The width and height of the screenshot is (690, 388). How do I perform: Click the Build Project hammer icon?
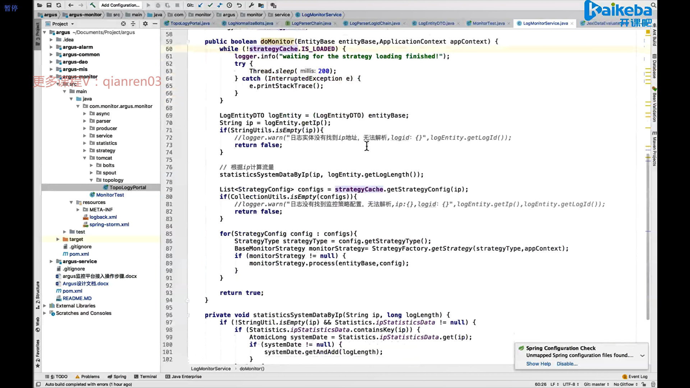click(x=92, y=5)
